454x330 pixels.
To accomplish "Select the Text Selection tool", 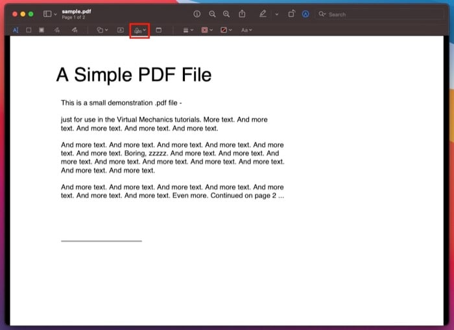I will 16,30.
